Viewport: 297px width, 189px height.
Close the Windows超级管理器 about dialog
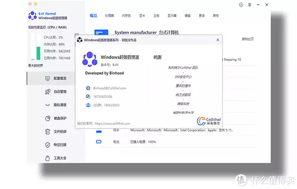(218, 40)
